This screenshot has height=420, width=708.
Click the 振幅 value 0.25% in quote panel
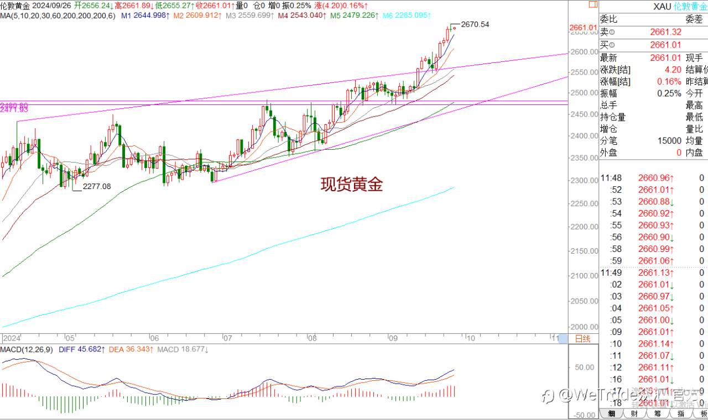pyautogui.click(x=669, y=93)
